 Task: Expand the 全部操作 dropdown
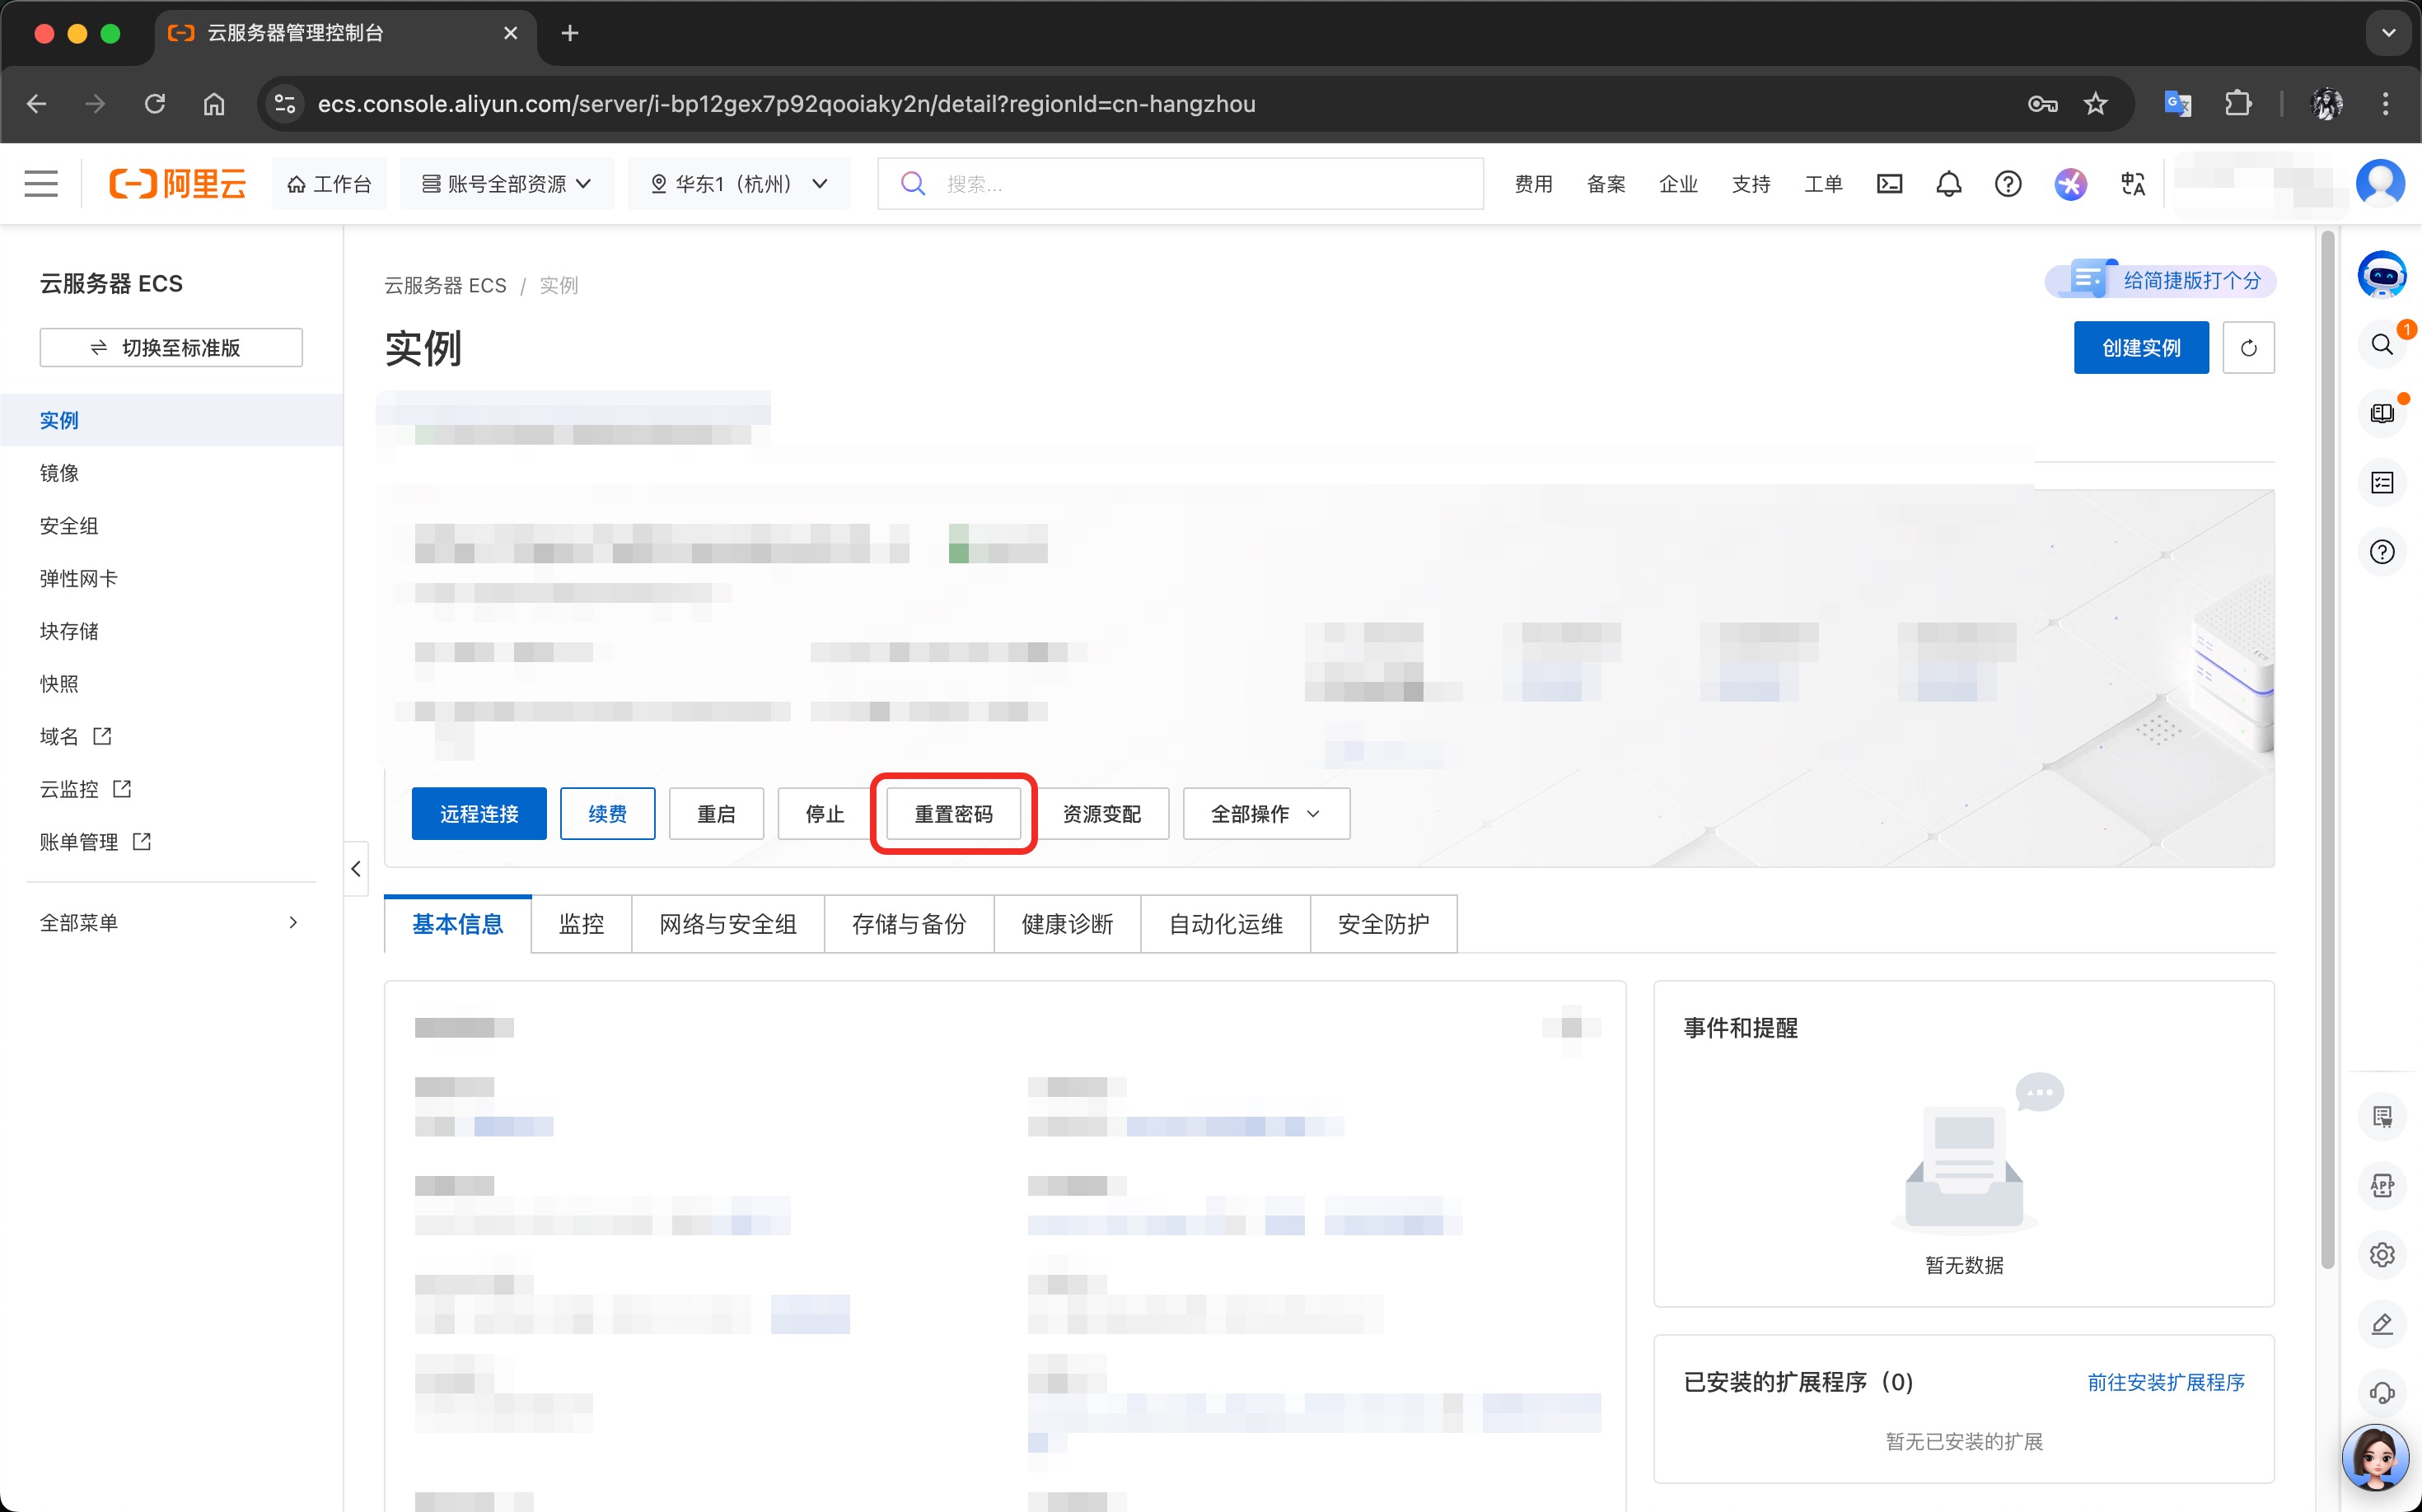pyautogui.click(x=1265, y=814)
